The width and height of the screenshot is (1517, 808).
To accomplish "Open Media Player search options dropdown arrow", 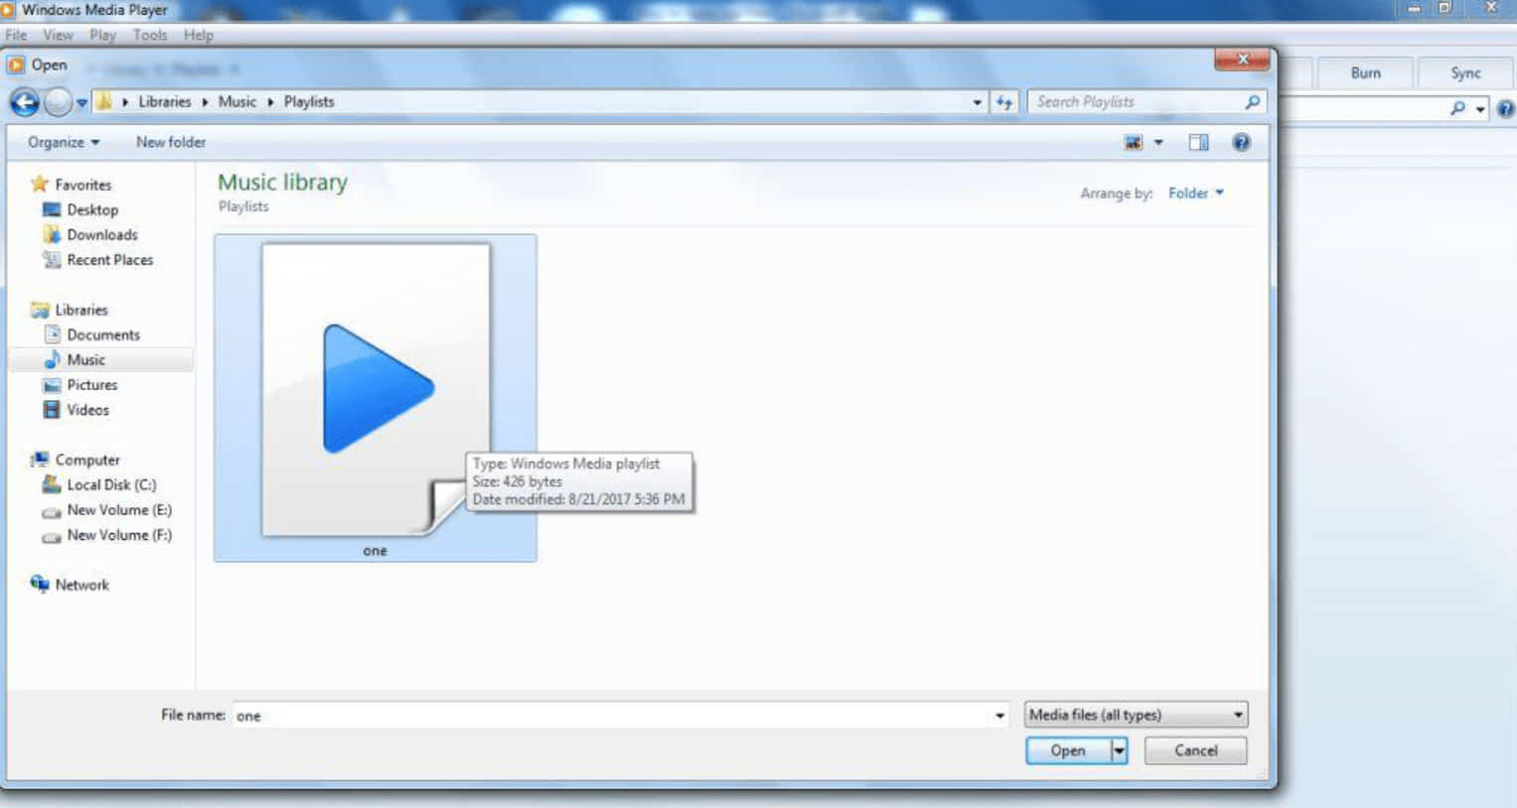I will coord(1480,109).
